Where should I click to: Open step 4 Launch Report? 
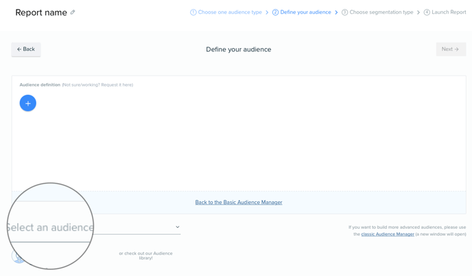445,12
